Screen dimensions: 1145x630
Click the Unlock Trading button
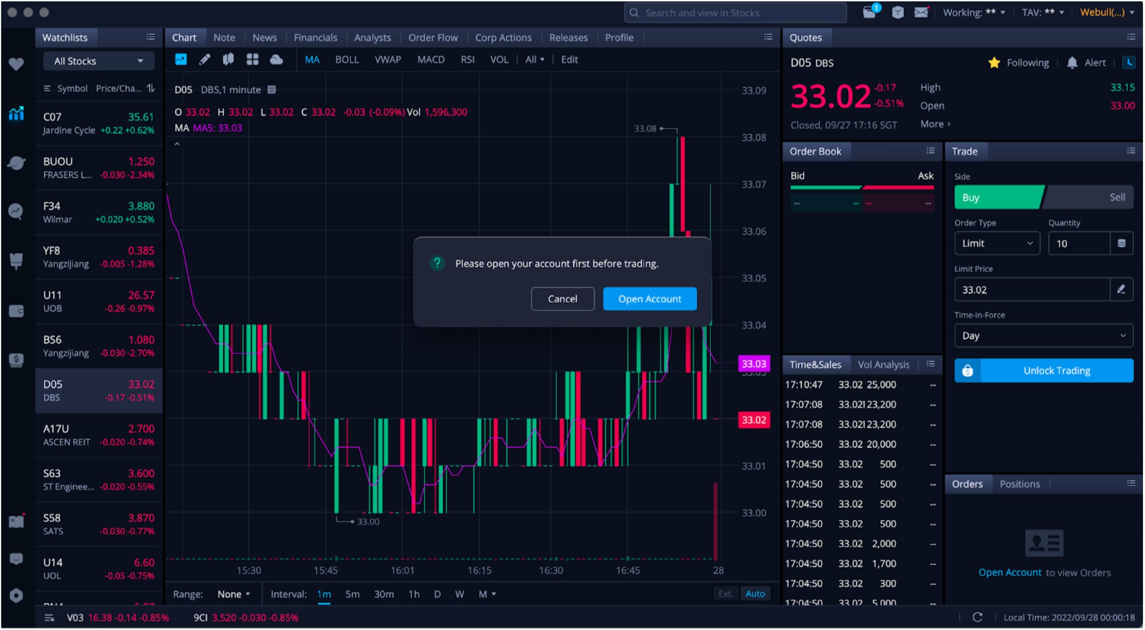point(1044,370)
